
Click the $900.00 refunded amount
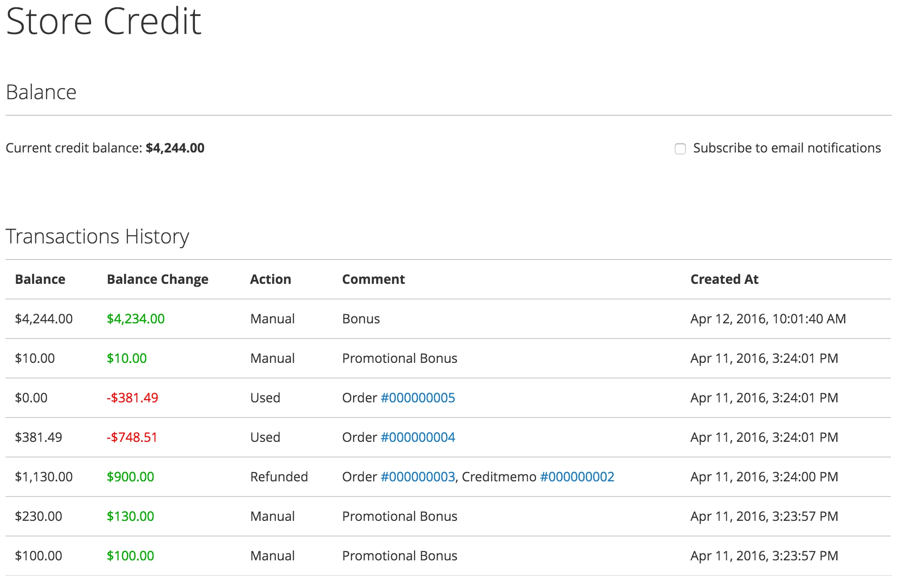pos(130,477)
